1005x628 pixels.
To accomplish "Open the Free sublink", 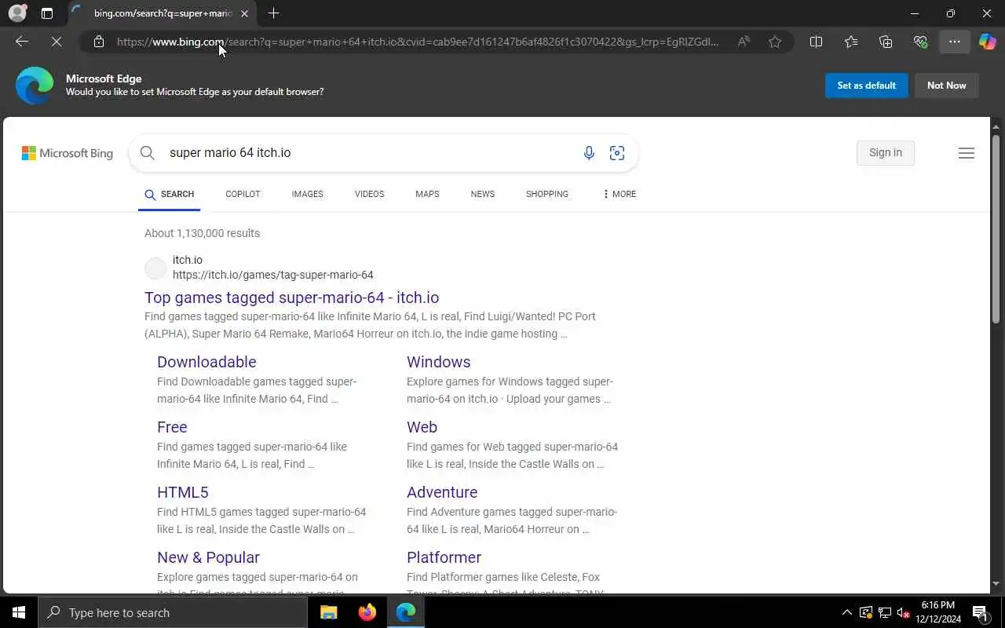I will pos(172,427).
